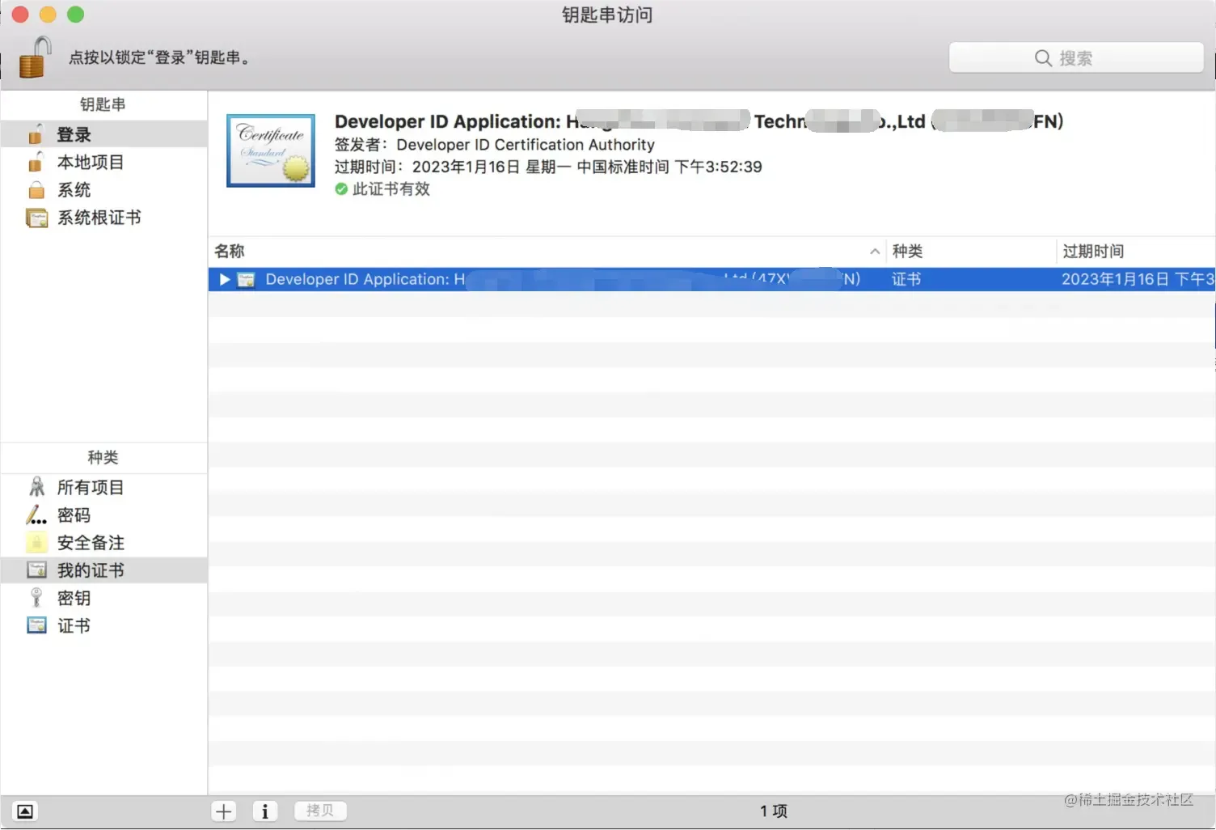This screenshot has height=830, width=1216.
Task: Click the 密钥 key icon
Action: (x=36, y=597)
